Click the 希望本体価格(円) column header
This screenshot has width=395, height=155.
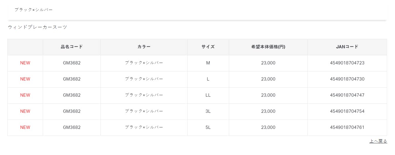pyautogui.click(x=268, y=47)
